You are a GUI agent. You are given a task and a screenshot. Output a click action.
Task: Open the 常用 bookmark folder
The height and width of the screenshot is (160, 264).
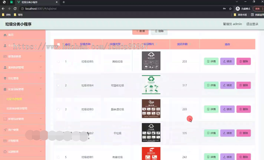(18, 15)
